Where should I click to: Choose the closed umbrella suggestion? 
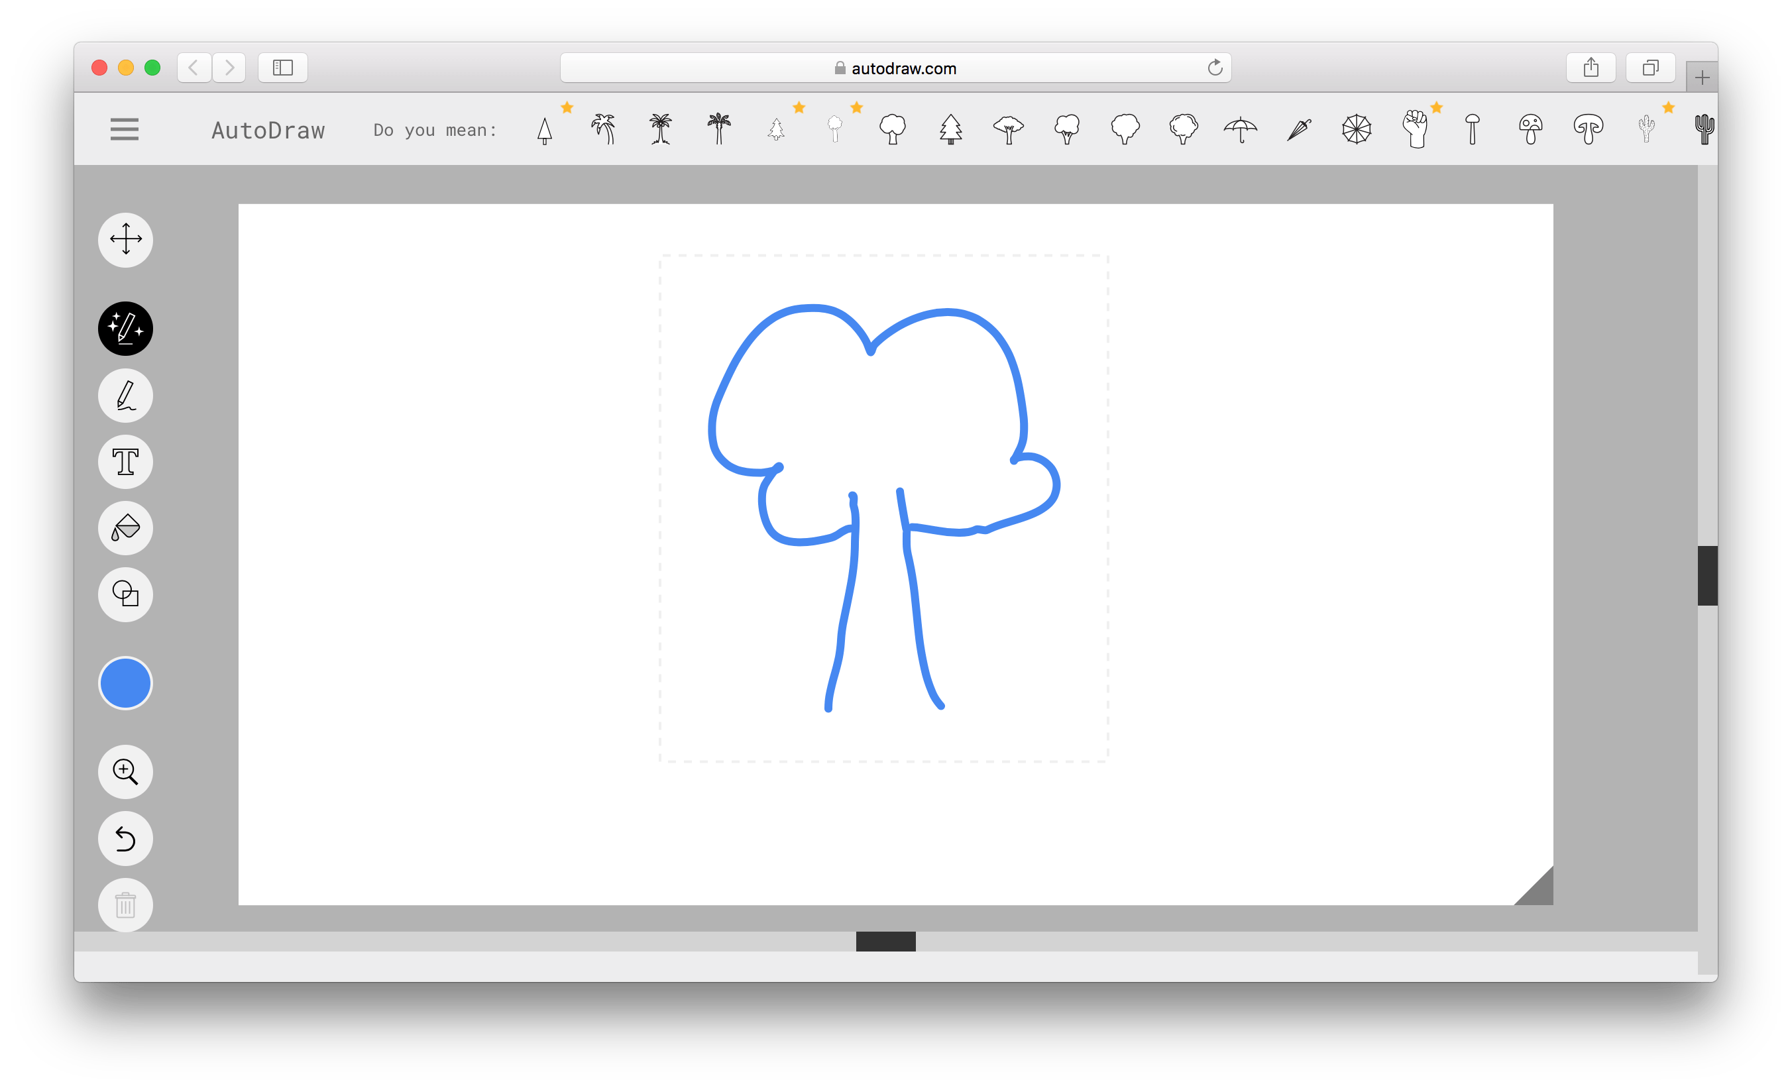pos(1299,130)
